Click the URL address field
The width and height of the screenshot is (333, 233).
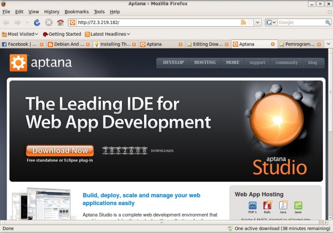(158, 22)
